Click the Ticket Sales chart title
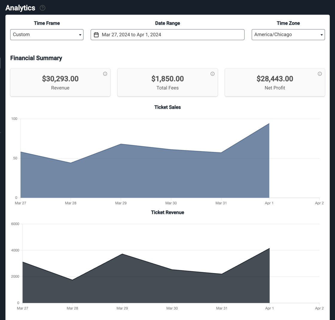 point(167,107)
